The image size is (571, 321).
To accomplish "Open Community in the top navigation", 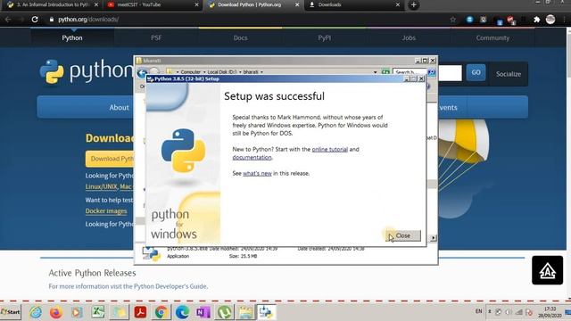I will pyautogui.click(x=492, y=37).
